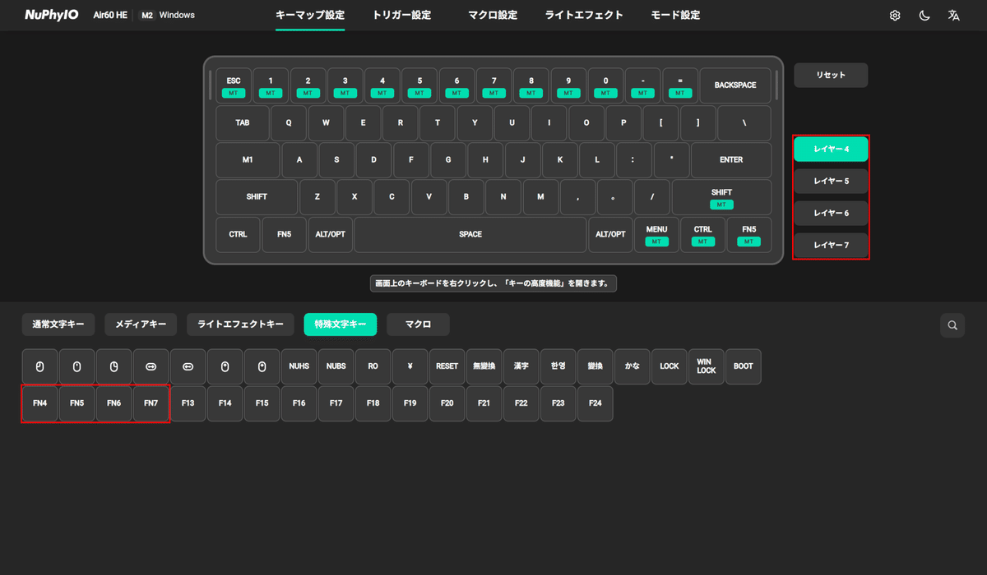The height and width of the screenshot is (575, 987).
Task: Click the F24 key in the palette
Action: 595,404
